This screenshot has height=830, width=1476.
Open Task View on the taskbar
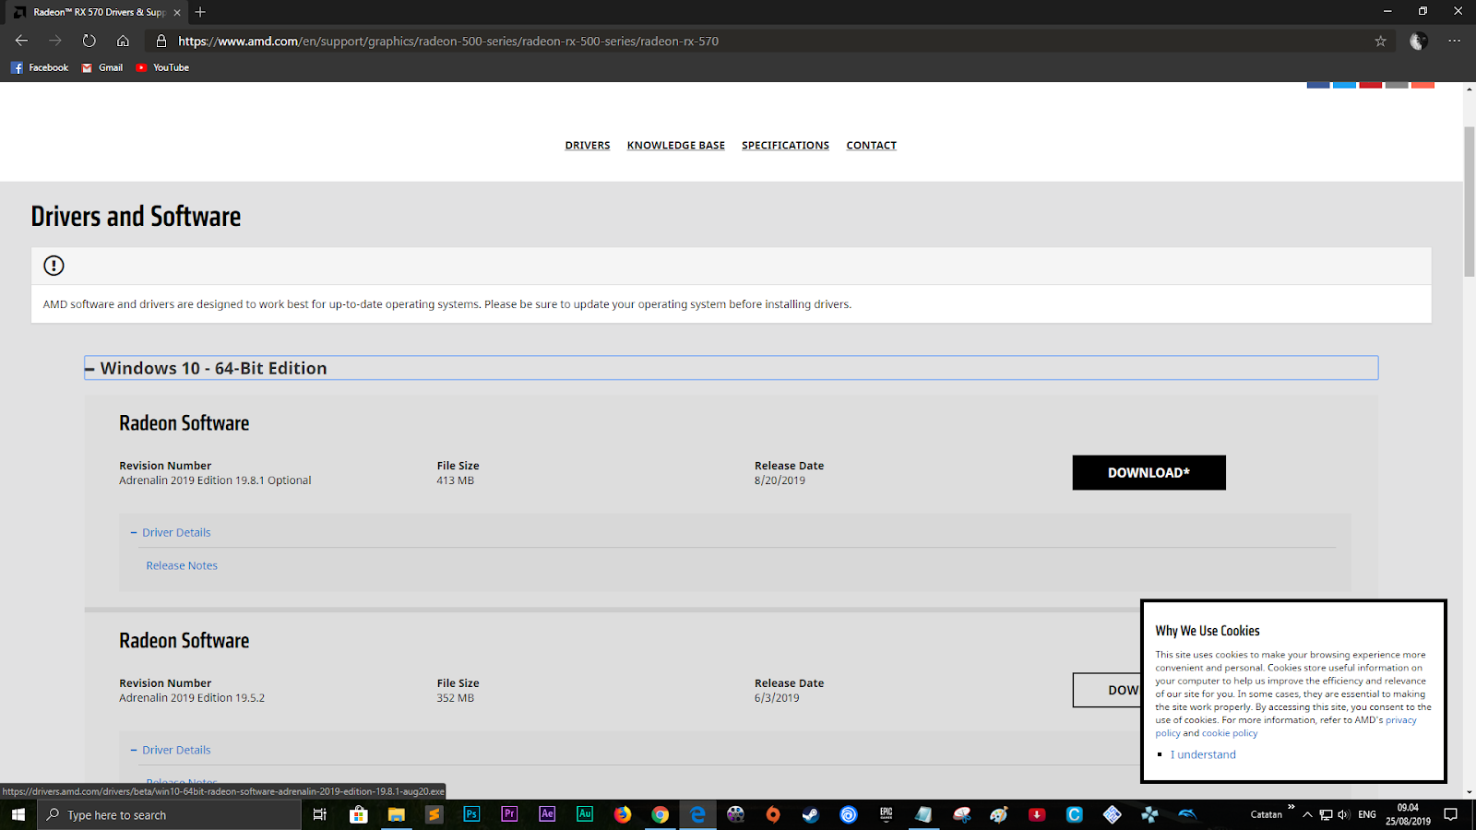320,814
